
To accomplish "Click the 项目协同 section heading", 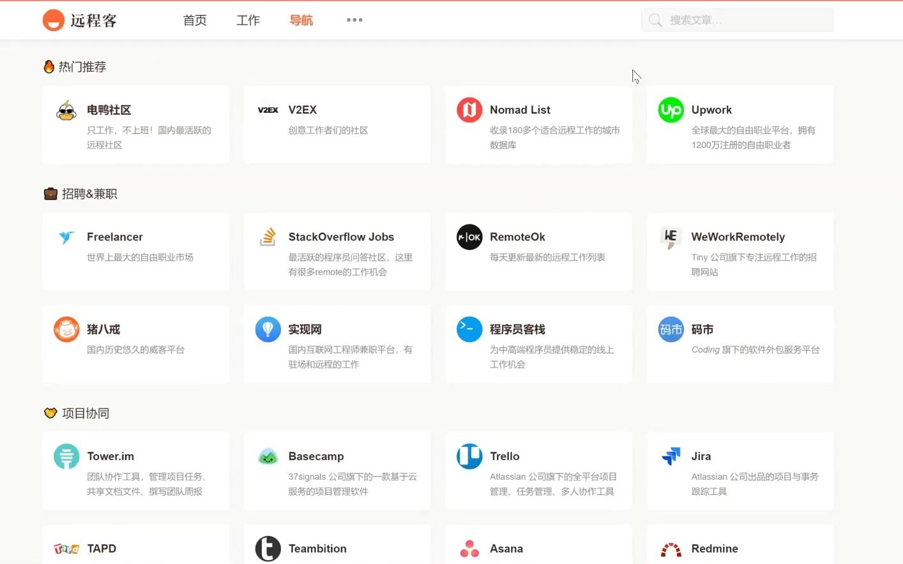I will click(86, 413).
